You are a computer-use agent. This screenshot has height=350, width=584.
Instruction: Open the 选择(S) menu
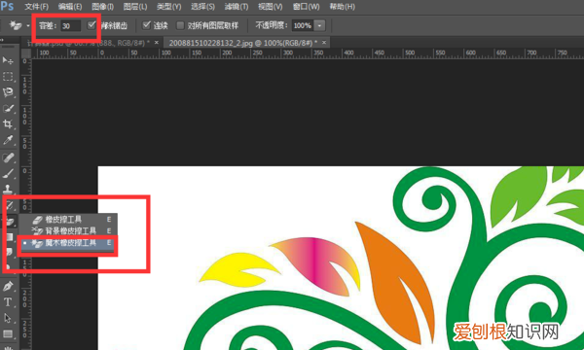click(202, 7)
